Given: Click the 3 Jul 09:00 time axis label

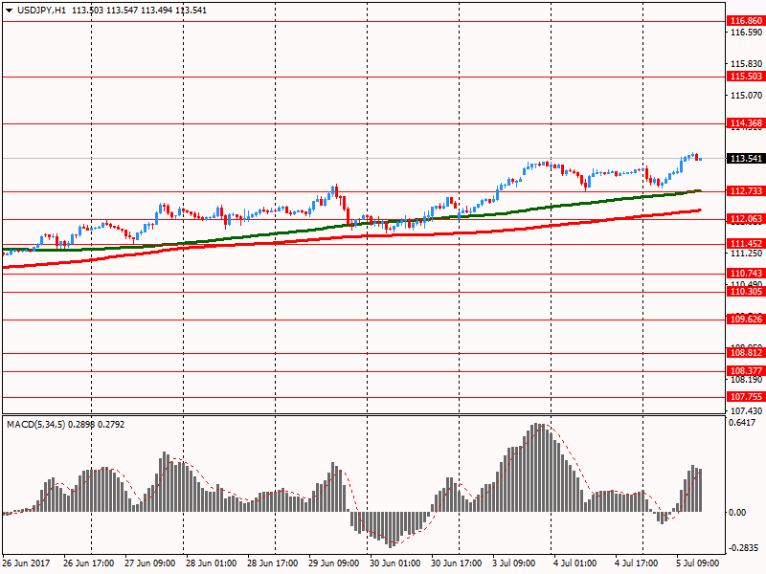Looking at the screenshot, I should click(514, 563).
